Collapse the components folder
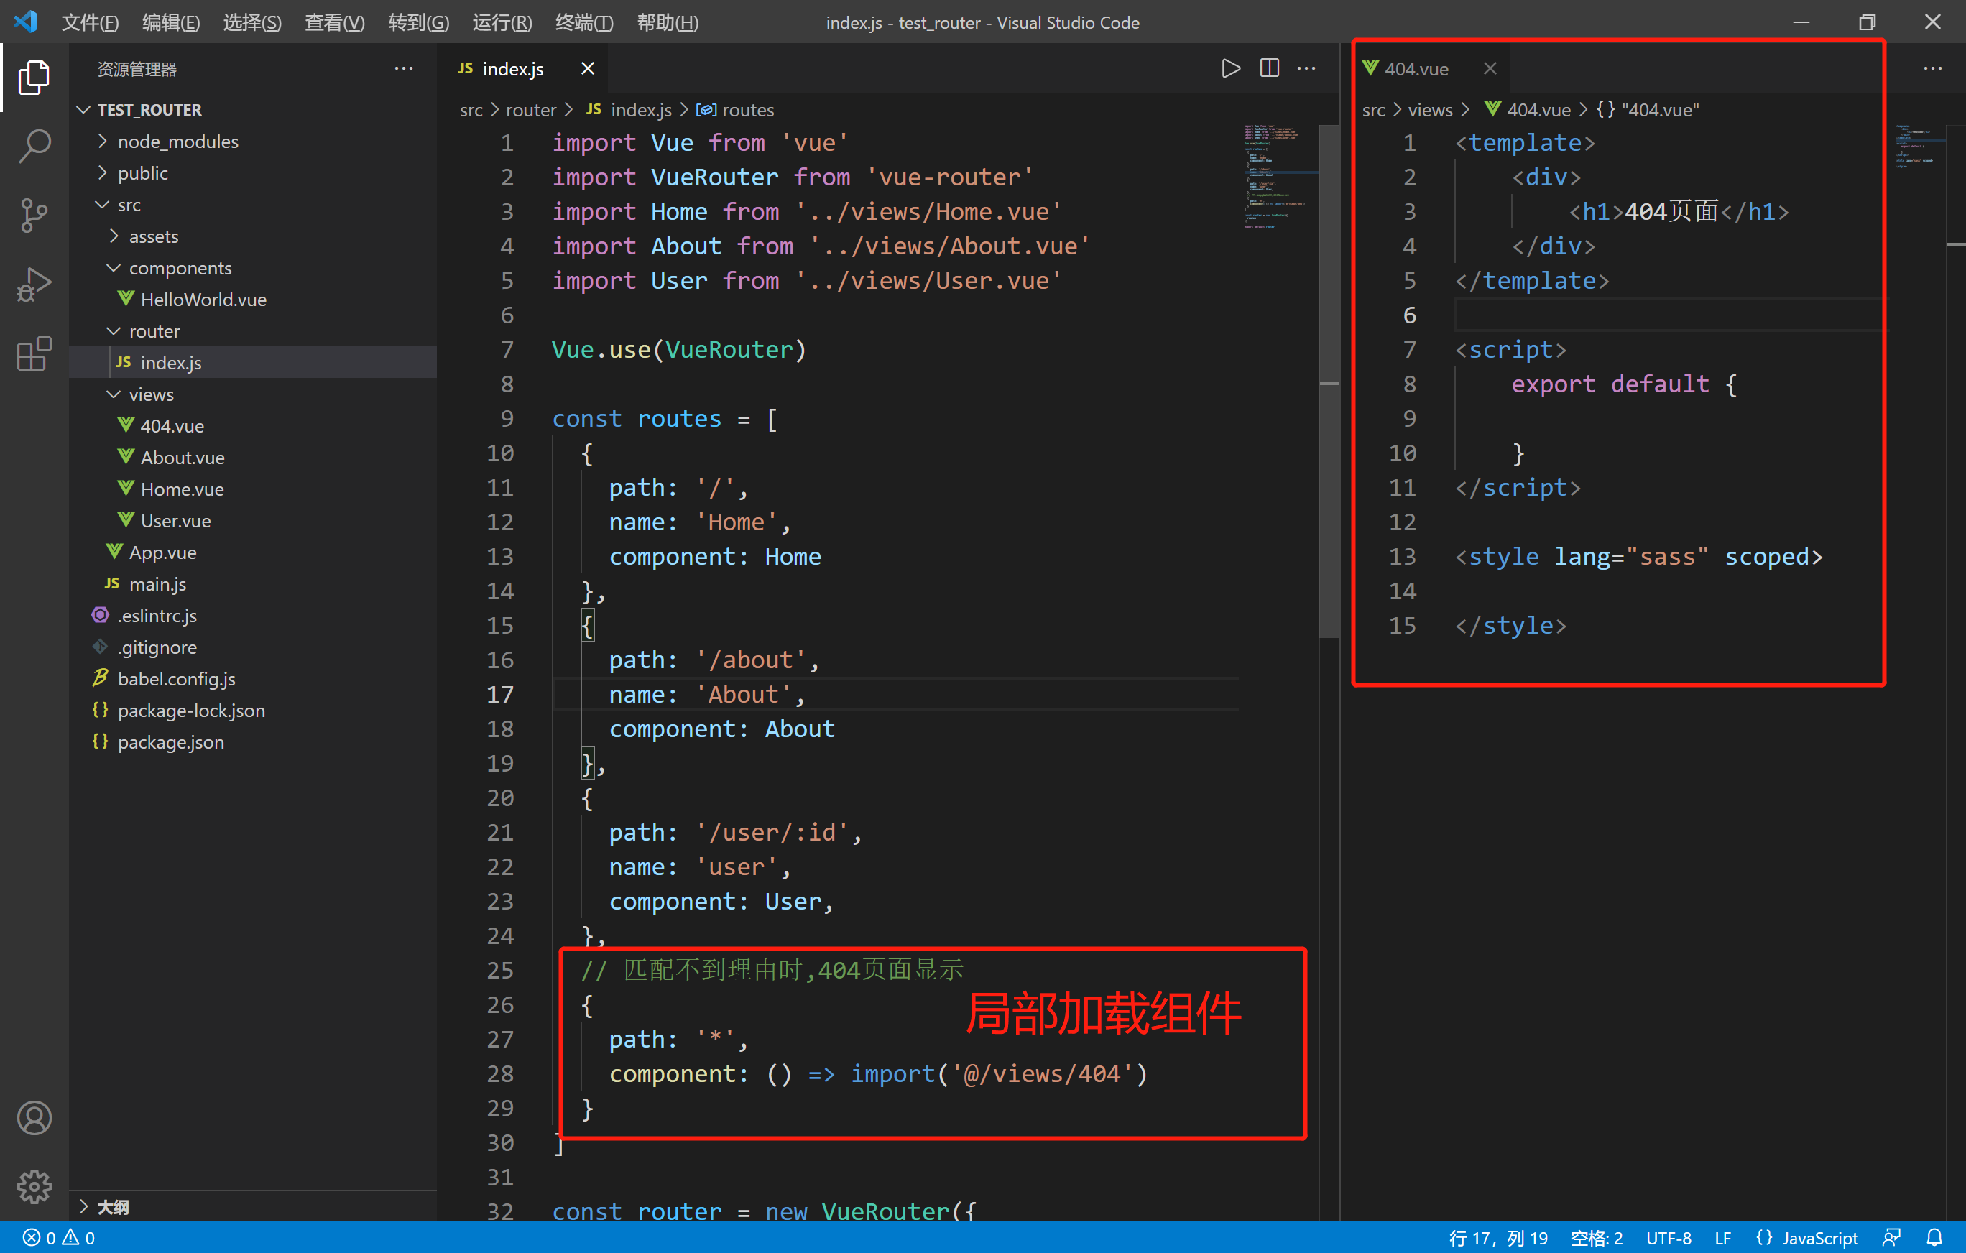 [x=180, y=268]
